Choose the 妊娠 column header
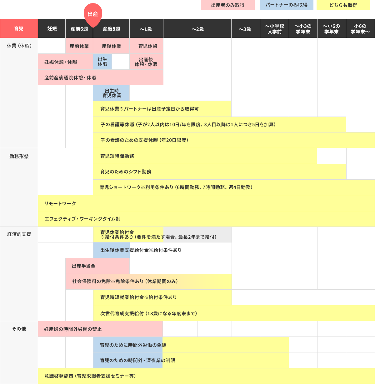The height and width of the screenshot is (384, 375). 52,29
